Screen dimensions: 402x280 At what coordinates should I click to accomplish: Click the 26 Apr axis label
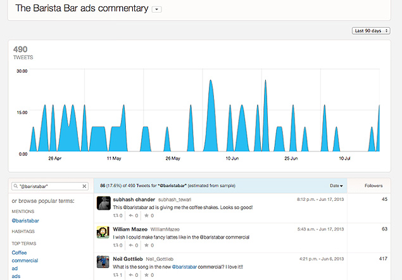55,158
